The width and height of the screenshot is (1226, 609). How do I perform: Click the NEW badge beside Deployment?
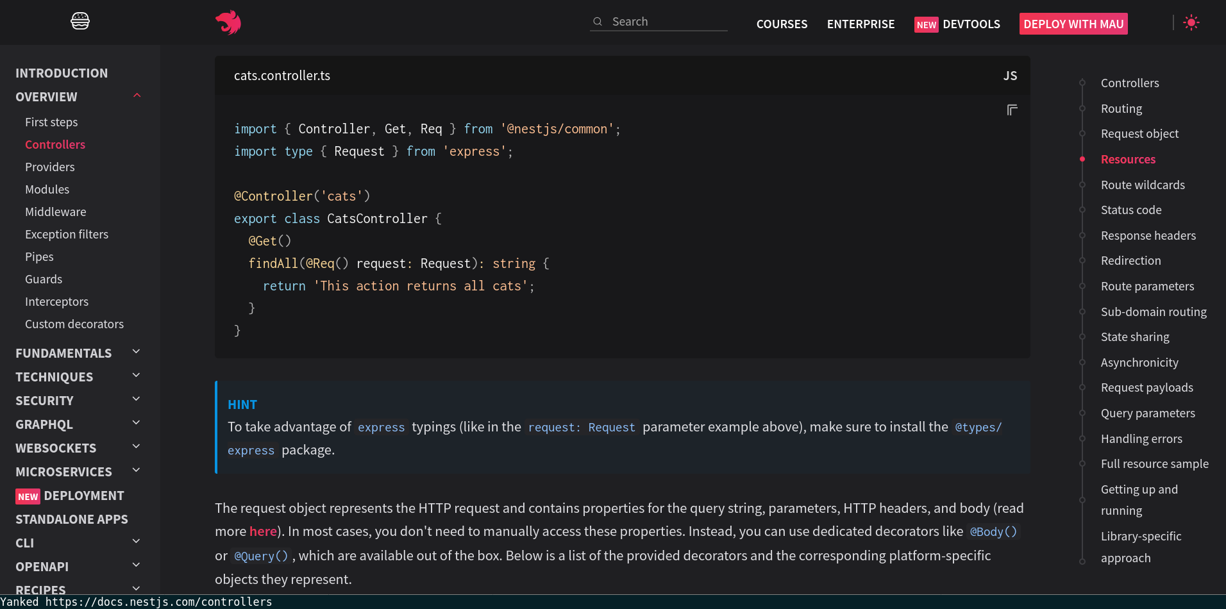(28, 496)
